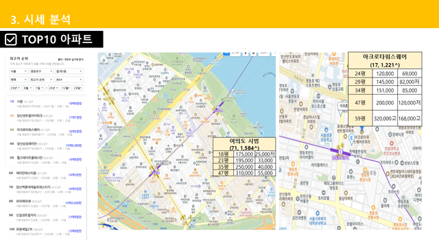The image size is (439, 247).
Task: Click the 120,800 cell in 24평 row
Action: pyautogui.click(x=385, y=73)
